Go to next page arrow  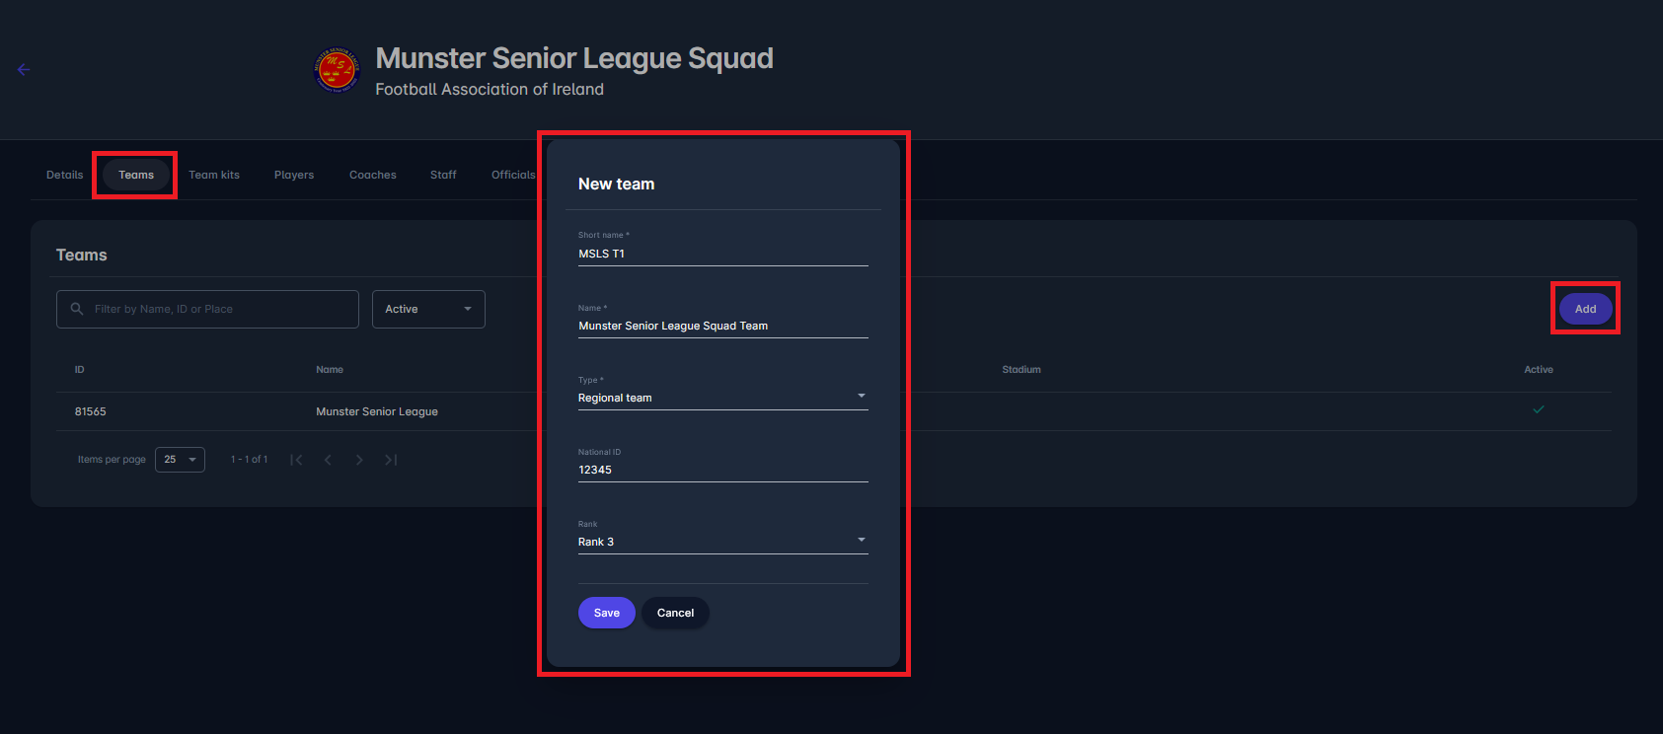click(x=359, y=460)
